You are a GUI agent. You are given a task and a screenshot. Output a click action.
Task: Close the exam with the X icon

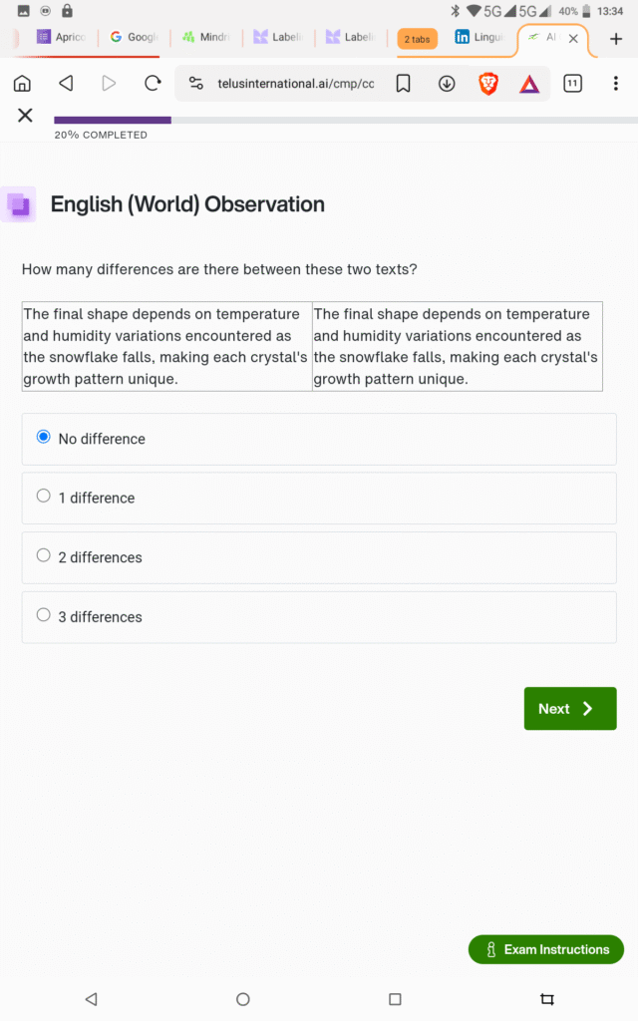coord(25,116)
